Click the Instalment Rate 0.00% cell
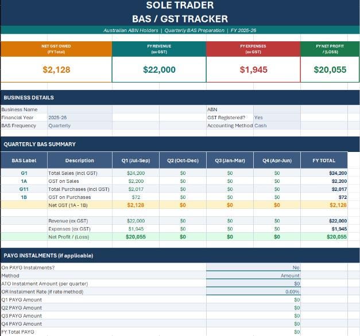Screen dimensions: 360x336 253,291
